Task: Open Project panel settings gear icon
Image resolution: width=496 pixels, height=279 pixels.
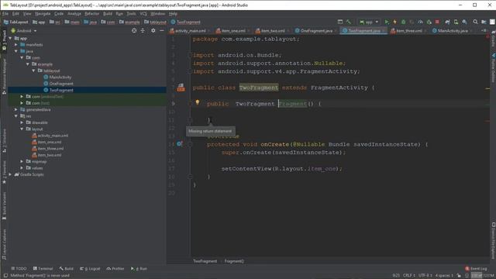Action: click(153, 31)
